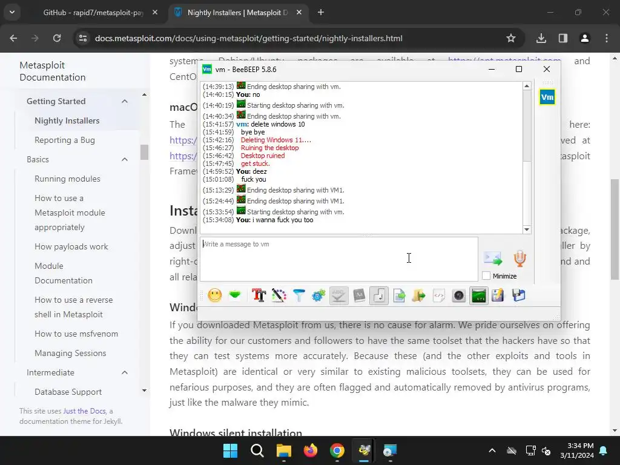Click the source code </> icon
The height and width of the screenshot is (465, 620).
(x=439, y=295)
